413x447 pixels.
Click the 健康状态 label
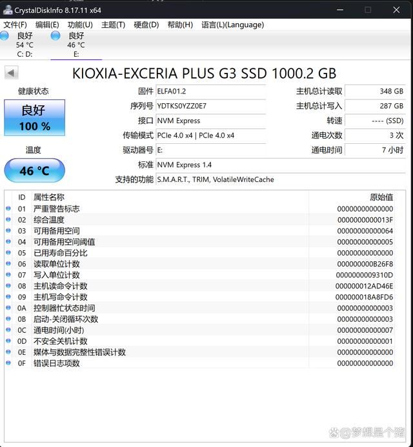pyautogui.click(x=34, y=91)
